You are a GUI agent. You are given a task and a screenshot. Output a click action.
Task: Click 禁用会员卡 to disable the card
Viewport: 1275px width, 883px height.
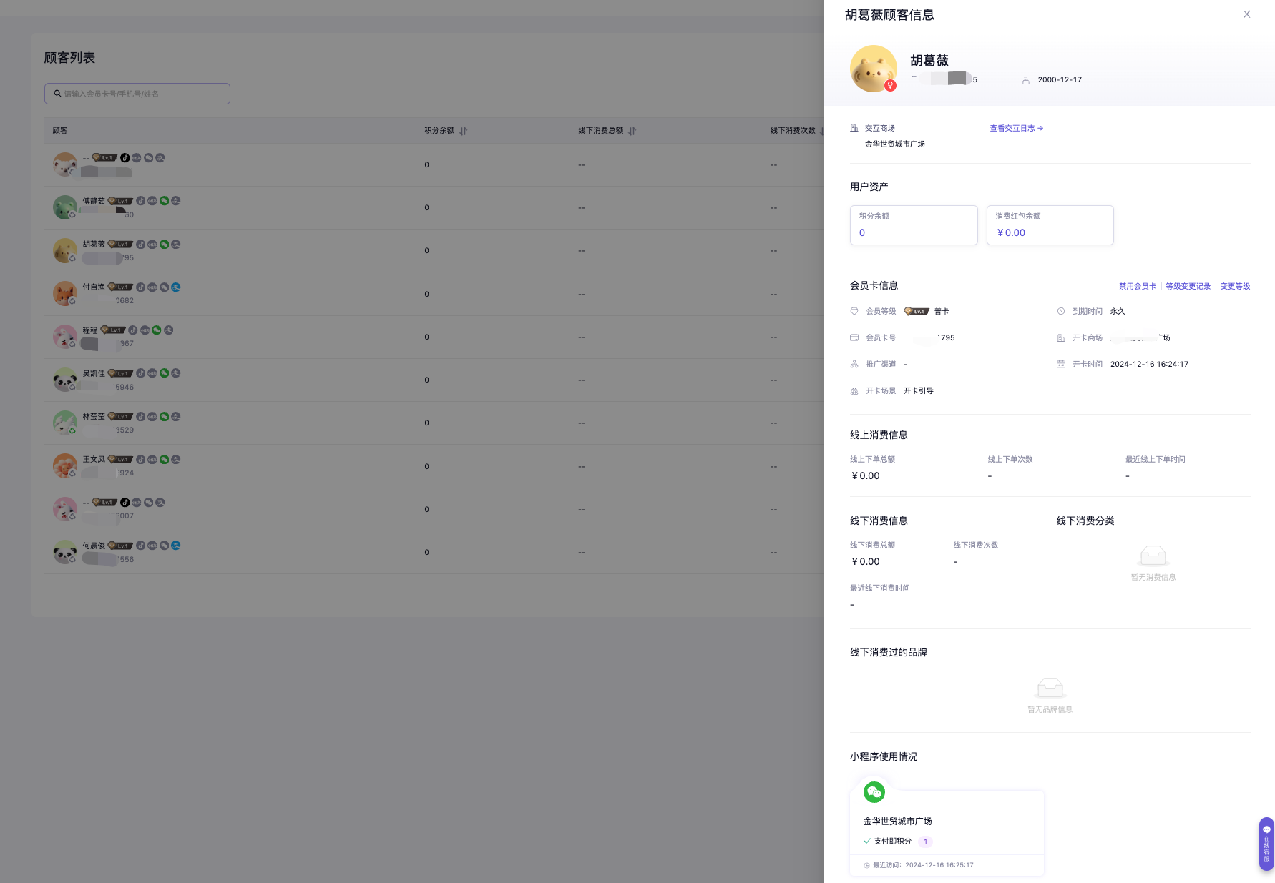tap(1137, 286)
